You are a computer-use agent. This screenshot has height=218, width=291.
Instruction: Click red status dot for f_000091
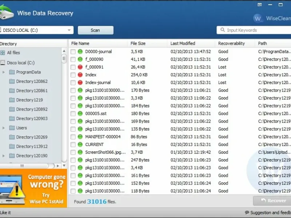click(x=80, y=67)
